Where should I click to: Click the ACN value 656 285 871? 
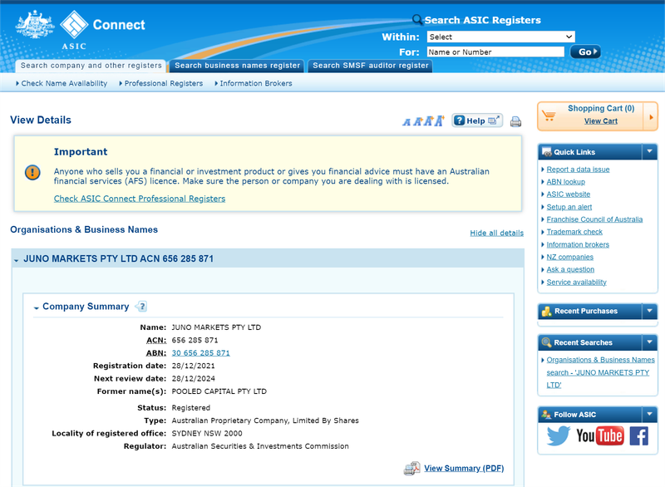195,341
